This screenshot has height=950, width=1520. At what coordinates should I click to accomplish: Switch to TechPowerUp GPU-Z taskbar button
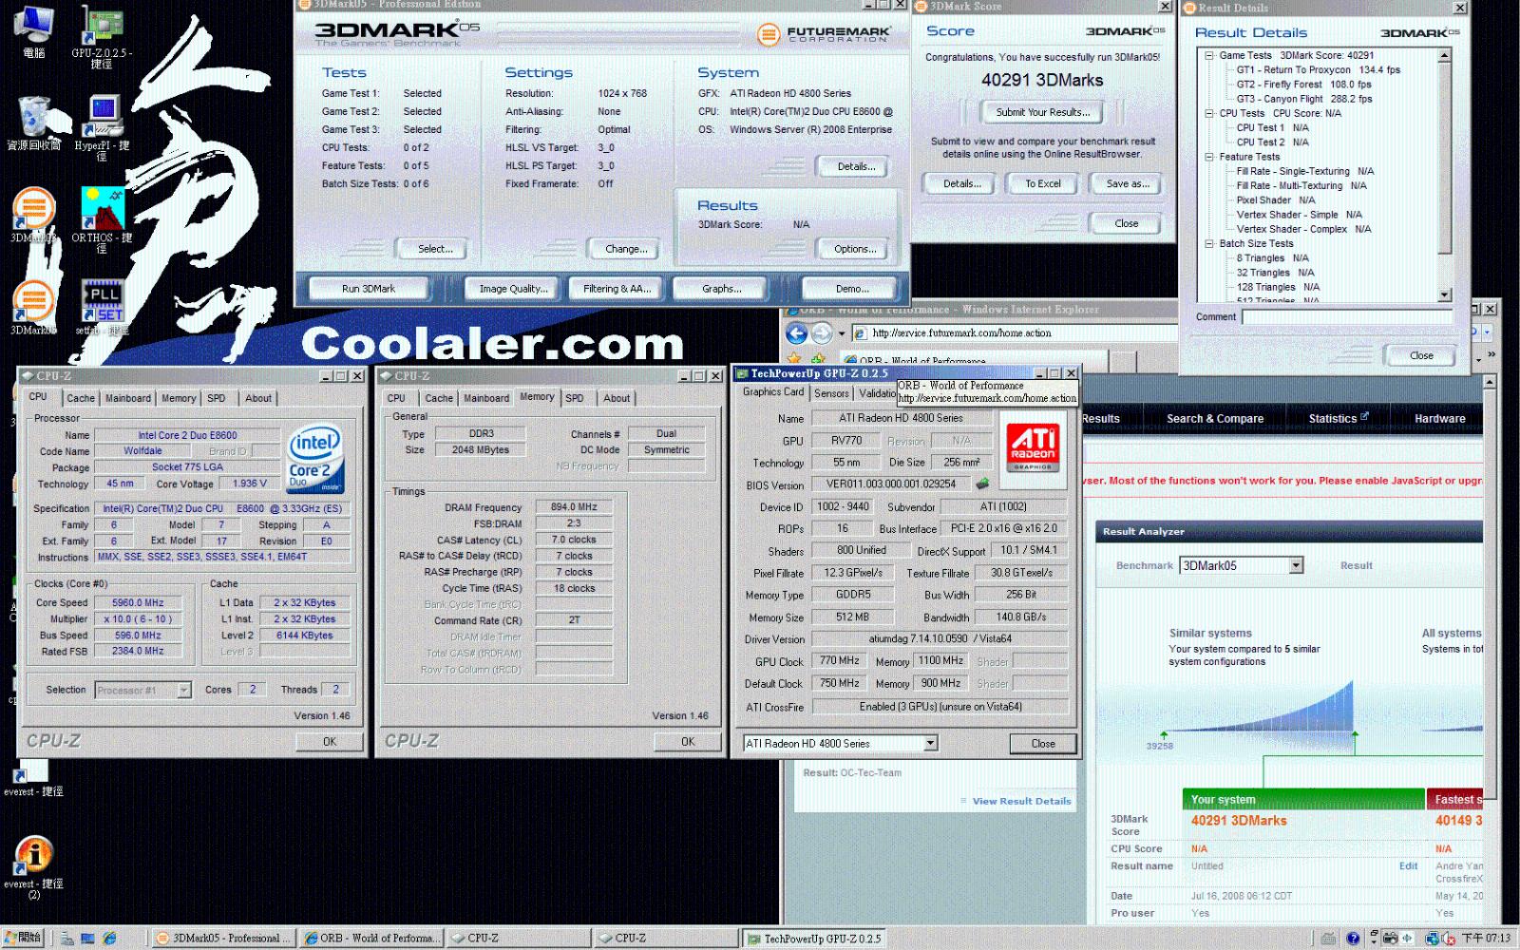(x=814, y=939)
